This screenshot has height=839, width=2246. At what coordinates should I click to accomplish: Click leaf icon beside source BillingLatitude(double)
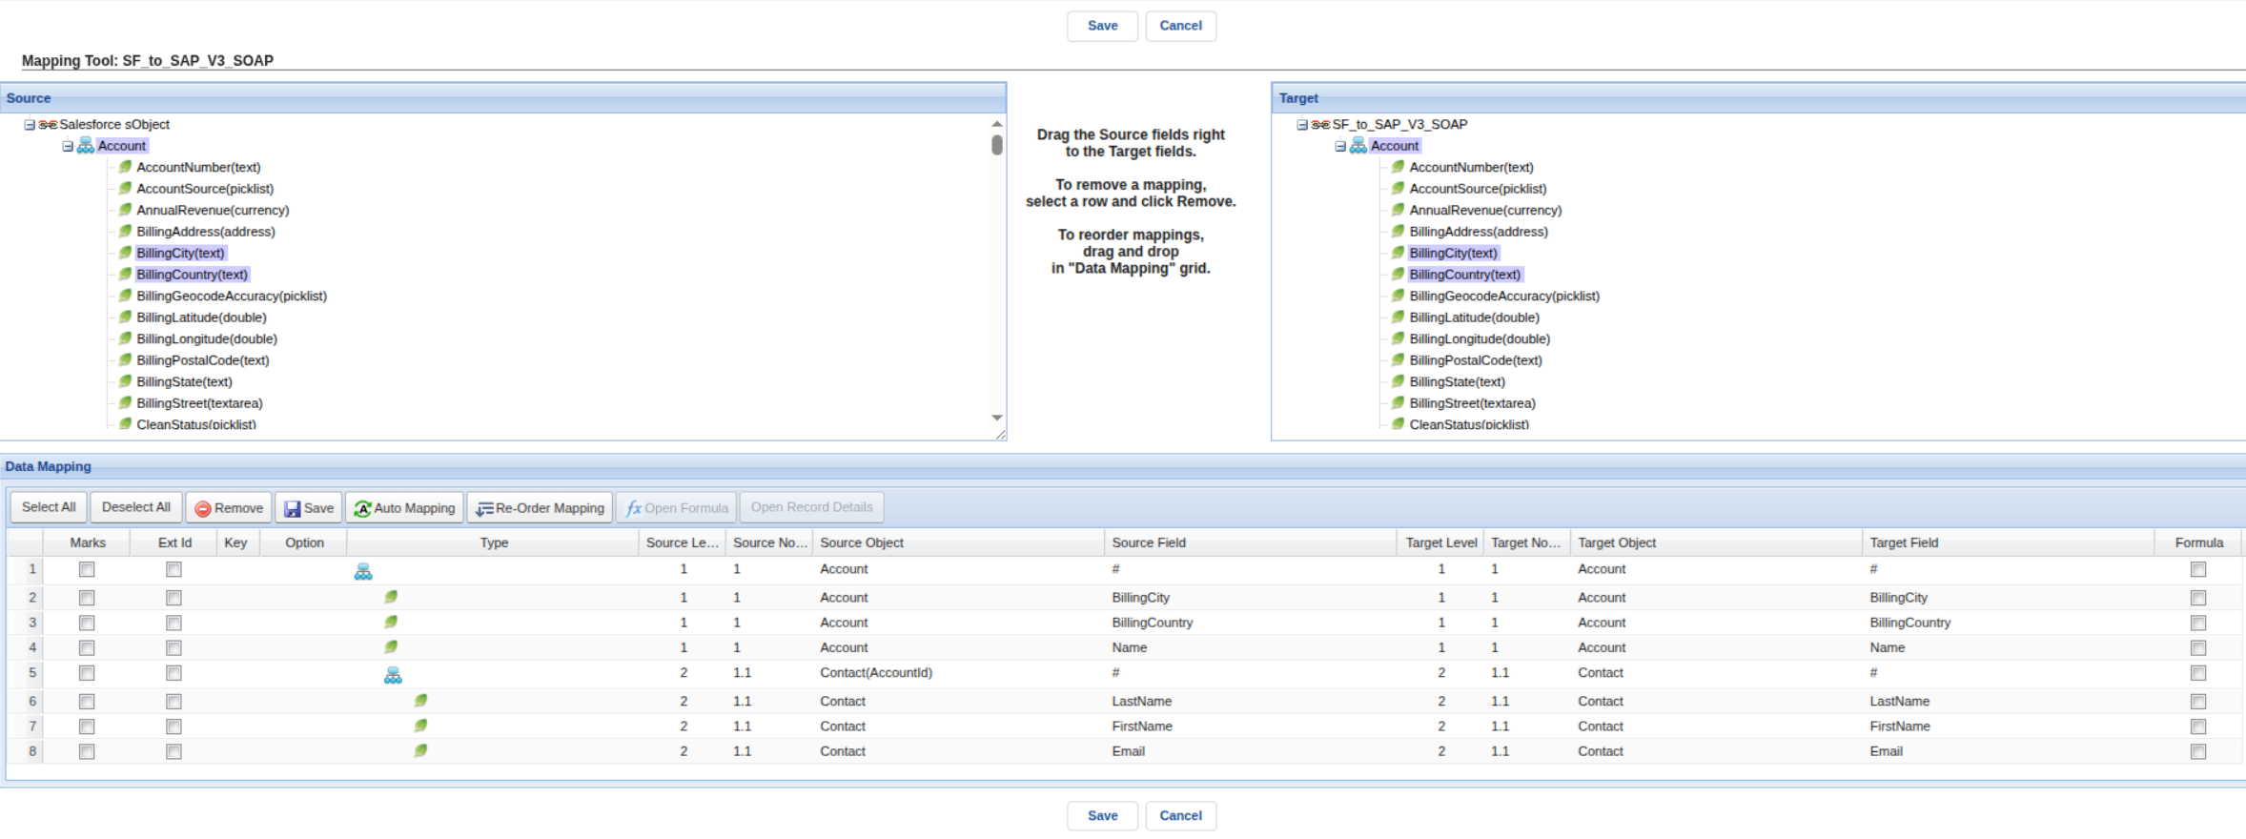click(125, 317)
